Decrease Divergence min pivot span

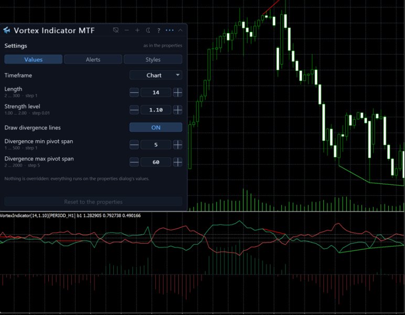(134, 145)
